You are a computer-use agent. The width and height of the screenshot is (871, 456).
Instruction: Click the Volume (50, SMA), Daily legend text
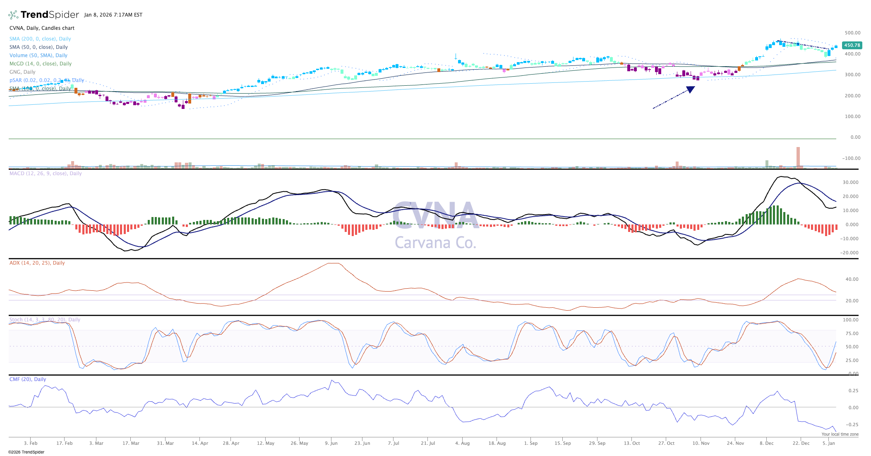38,55
